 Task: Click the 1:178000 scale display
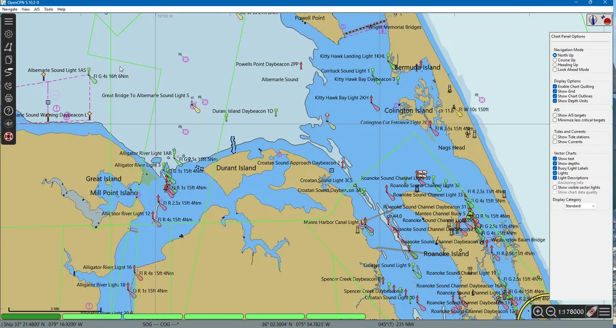[x=570, y=311]
